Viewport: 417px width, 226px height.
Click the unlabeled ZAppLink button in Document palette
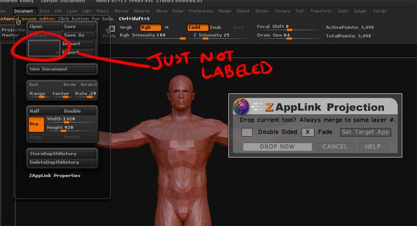[44, 48]
